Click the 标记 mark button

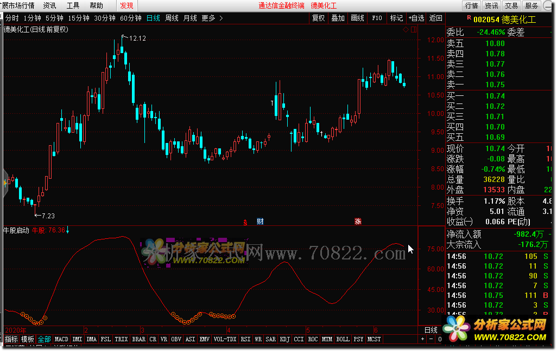tap(396, 18)
